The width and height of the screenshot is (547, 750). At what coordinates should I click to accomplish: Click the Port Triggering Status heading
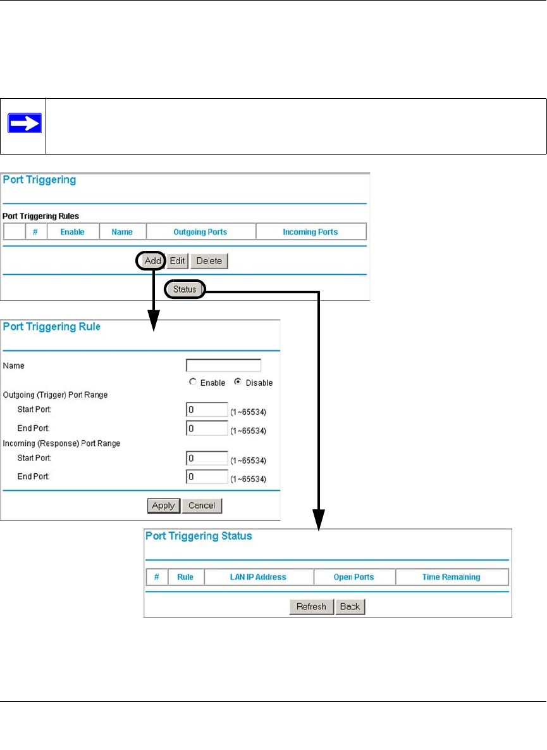(199, 536)
